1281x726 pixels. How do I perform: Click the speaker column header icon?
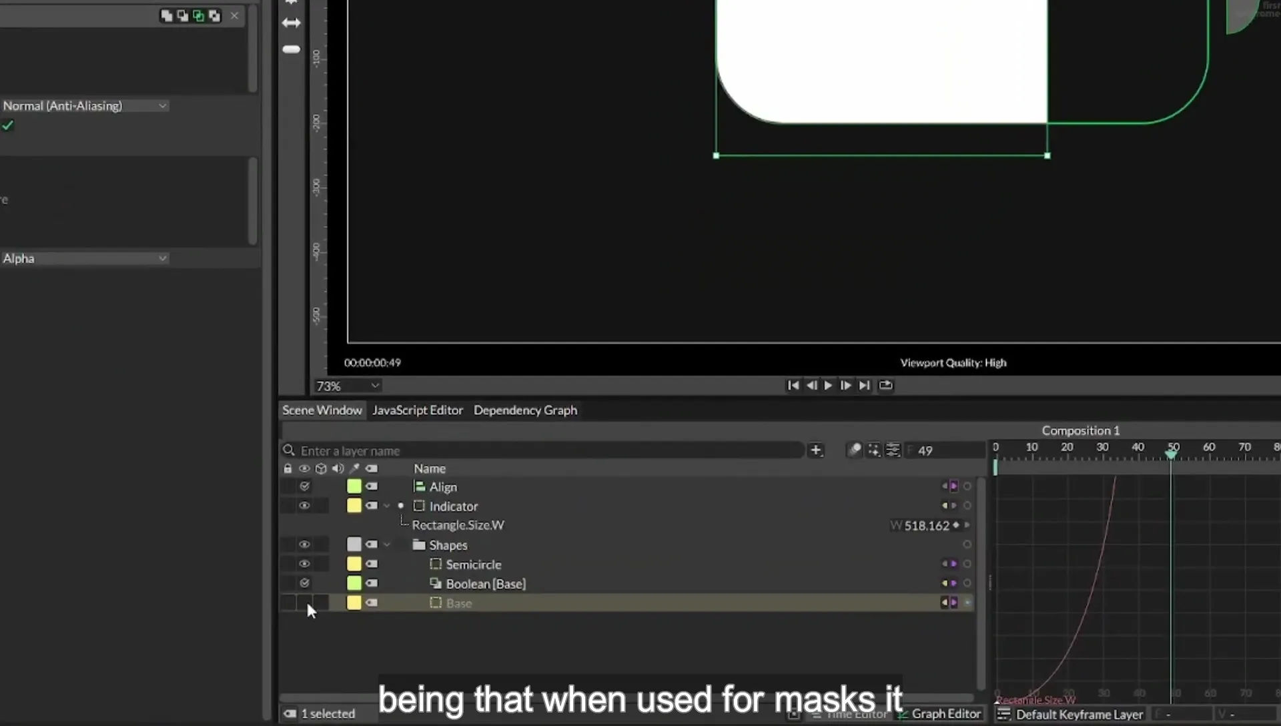(338, 468)
